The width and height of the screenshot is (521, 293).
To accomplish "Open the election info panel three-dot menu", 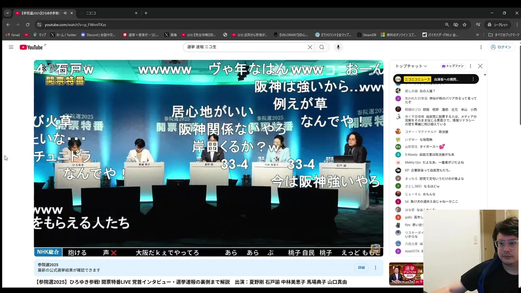I will (x=375, y=268).
